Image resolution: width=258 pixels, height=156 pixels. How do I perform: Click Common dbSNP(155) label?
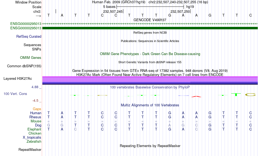(x=24, y=66)
